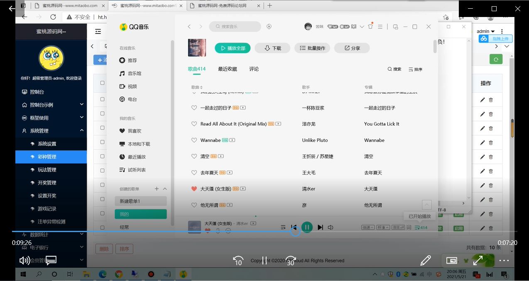529x281 pixels.
Task: Pause the QQ Music song with the green button
Action: click(307, 227)
